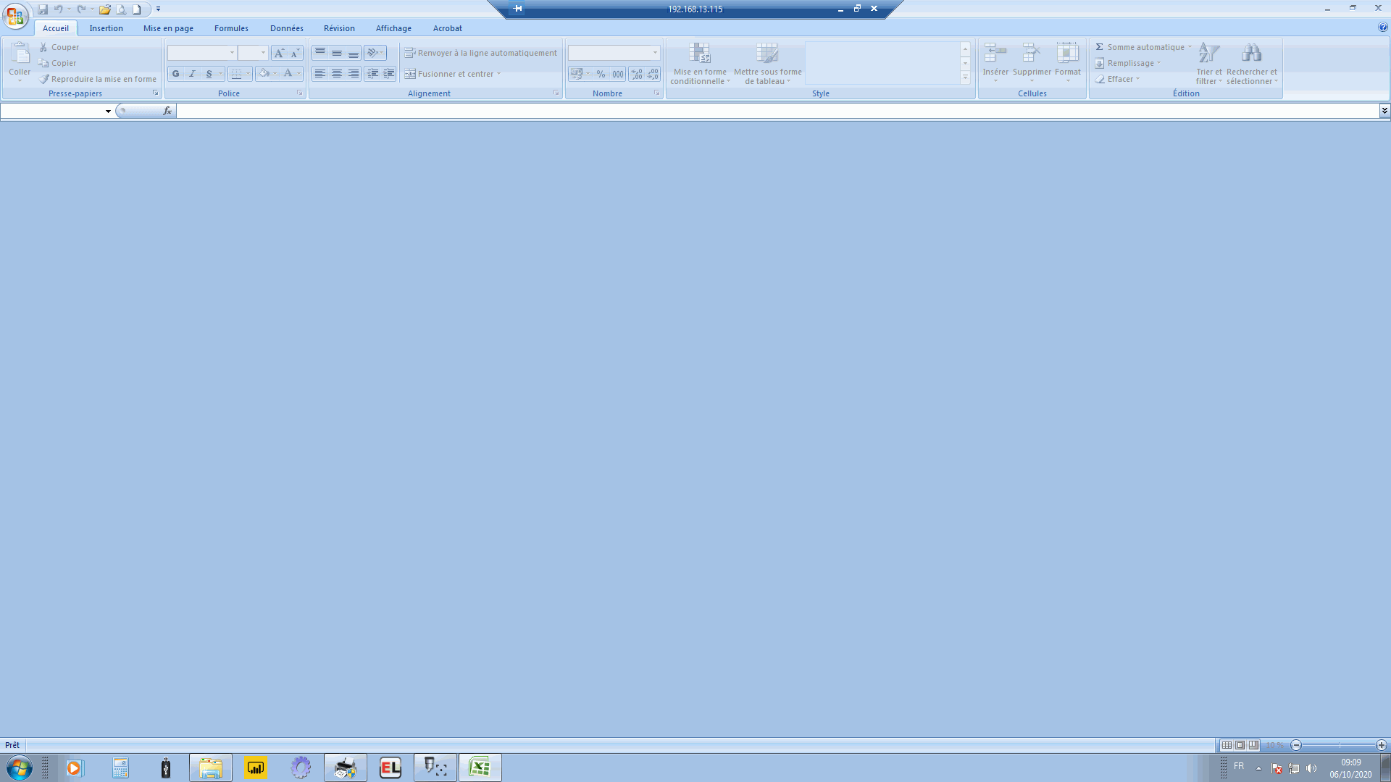Click Rechercher et sélectionner binoculars icon
This screenshot has width=1391, height=782.
pyautogui.click(x=1251, y=54)
